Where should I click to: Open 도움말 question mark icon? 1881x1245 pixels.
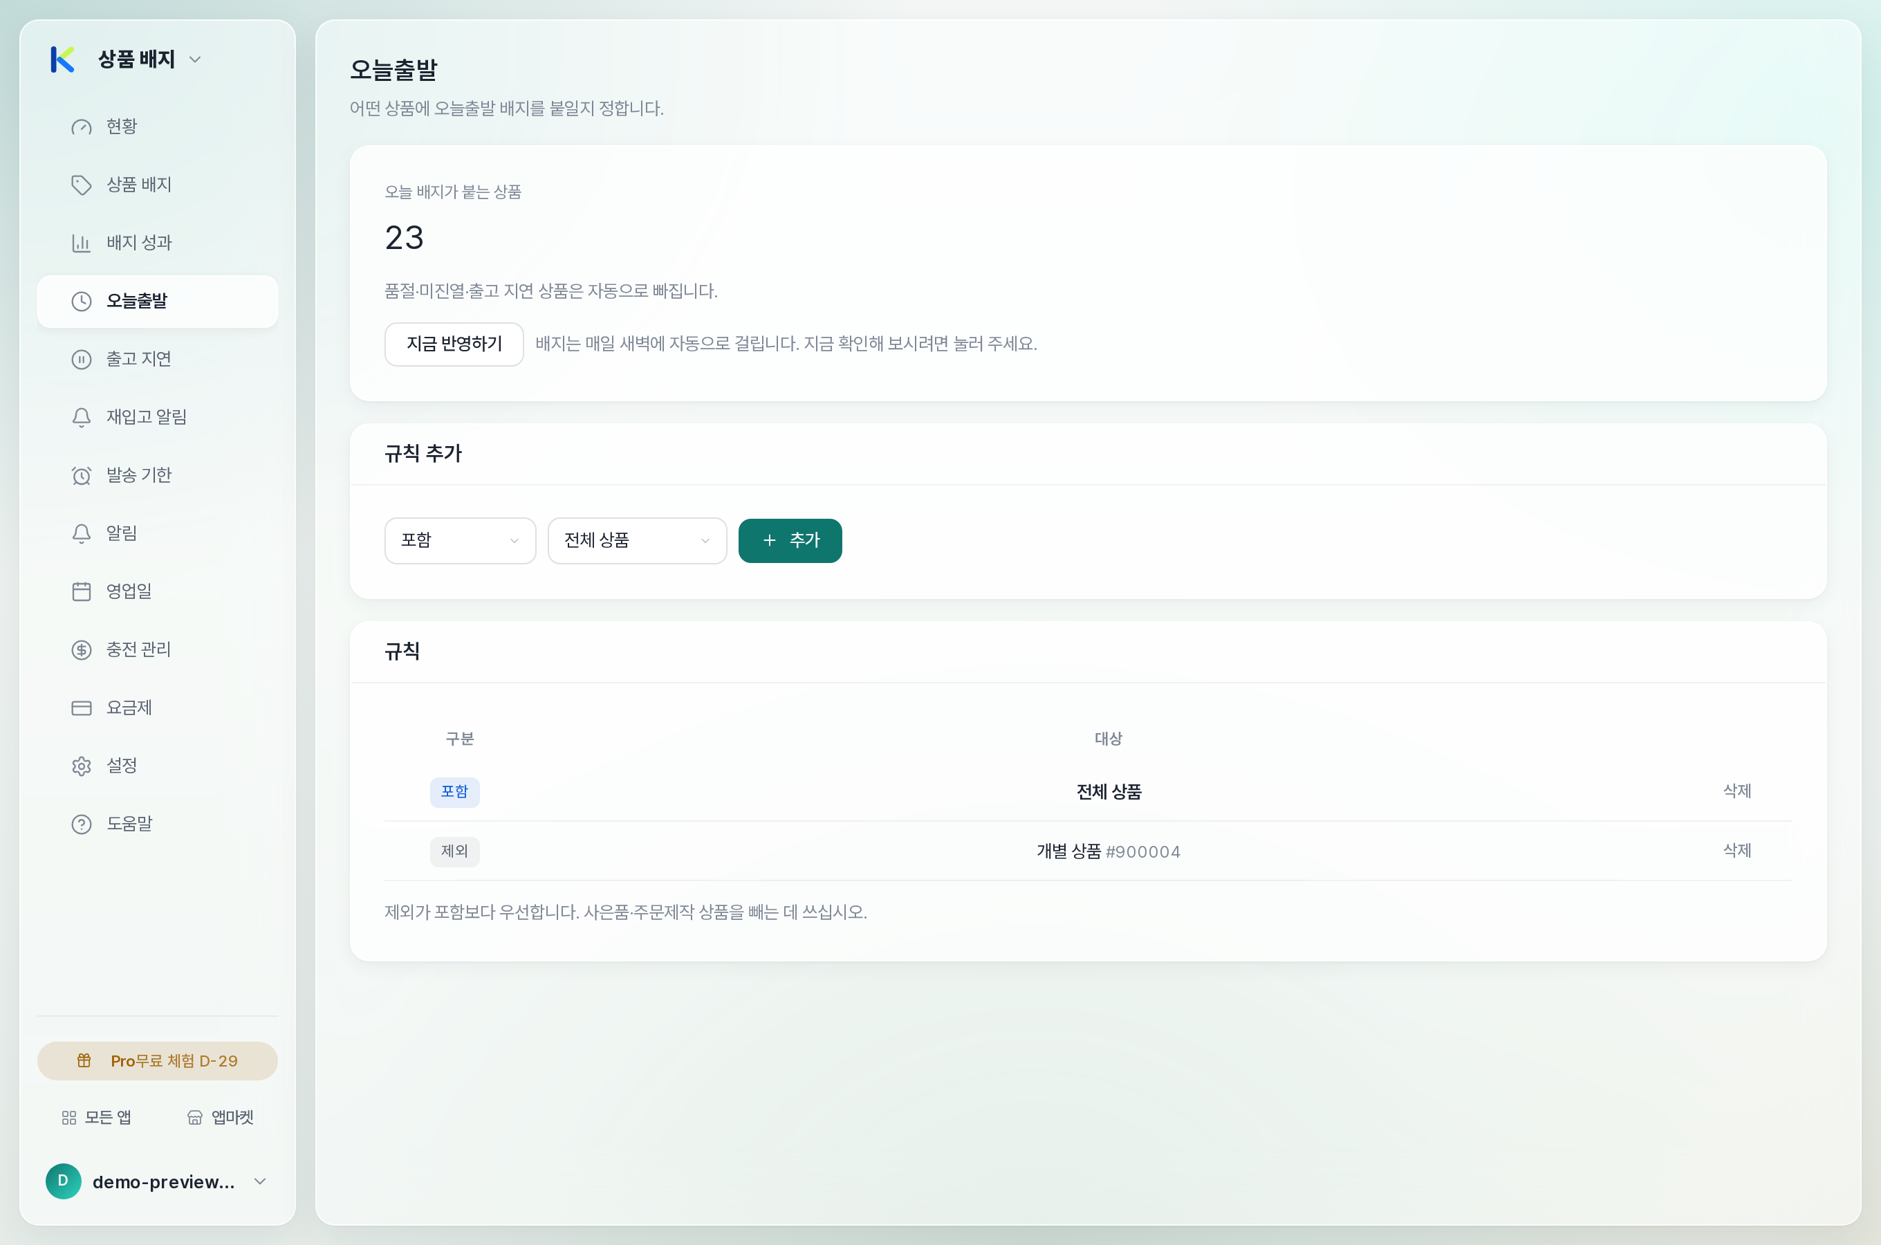point(81,824)
